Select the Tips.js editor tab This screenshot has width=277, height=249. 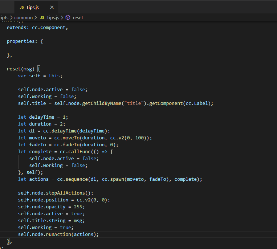point(36,7)
